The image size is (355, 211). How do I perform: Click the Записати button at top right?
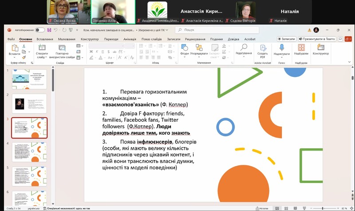tap(287, 39)
